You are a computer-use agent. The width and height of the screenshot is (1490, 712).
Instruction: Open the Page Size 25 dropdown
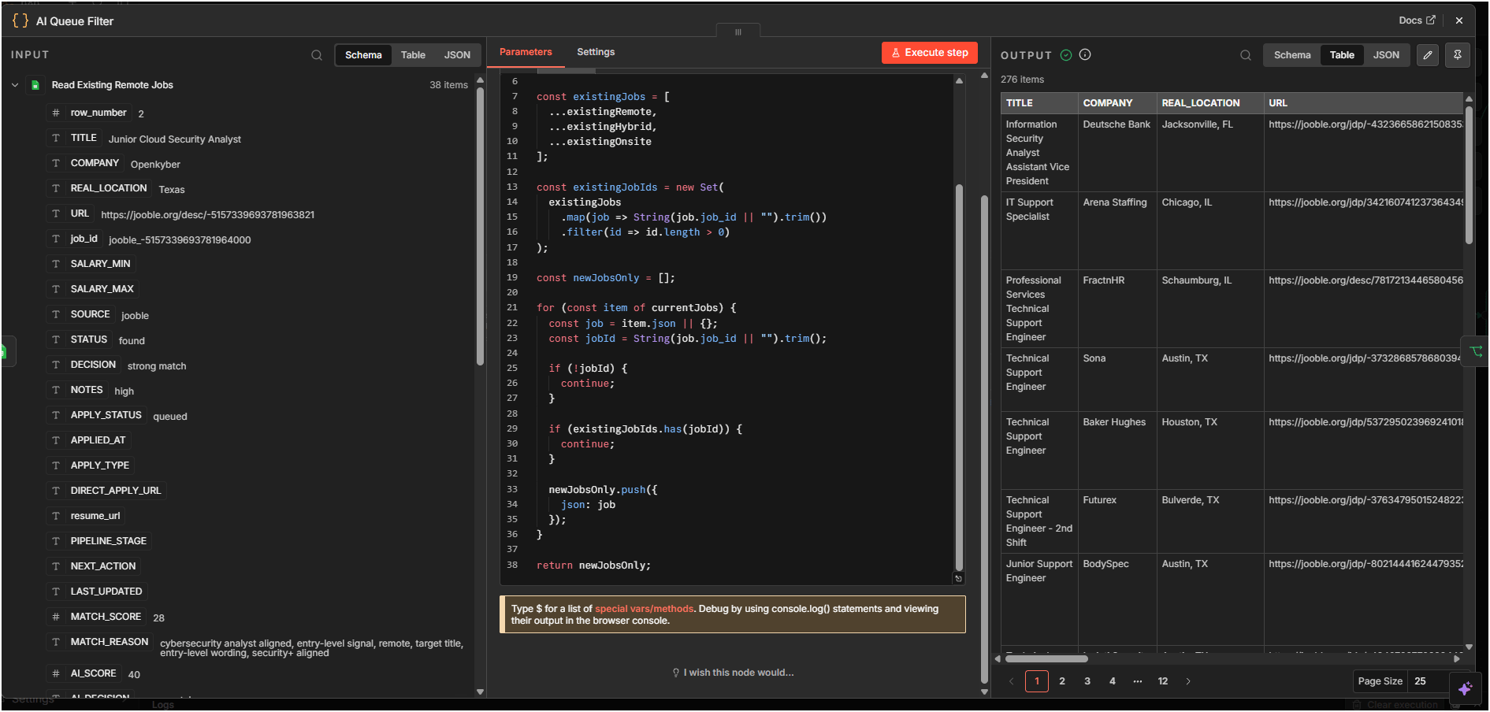(1429, 681)
